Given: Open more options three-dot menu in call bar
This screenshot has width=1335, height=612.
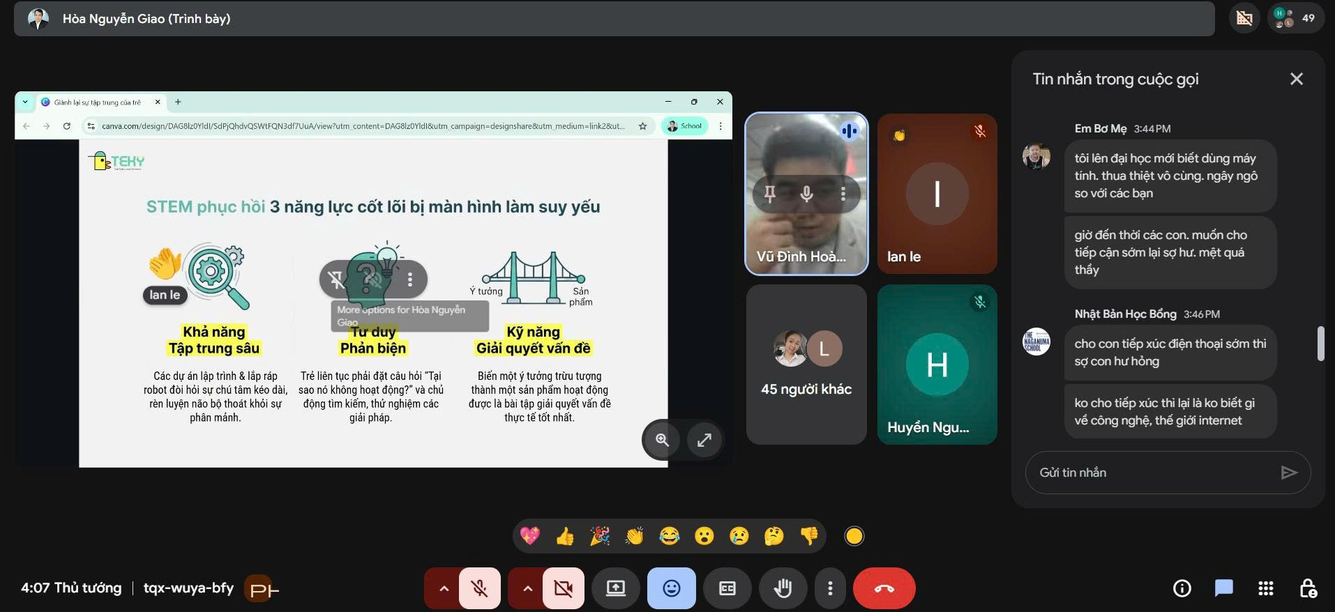Looking at the screenshot, I should [x=830, y=588].
